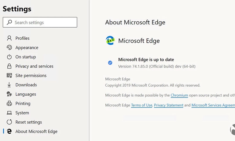Click the Downloads arrow icon

point(9,85)
